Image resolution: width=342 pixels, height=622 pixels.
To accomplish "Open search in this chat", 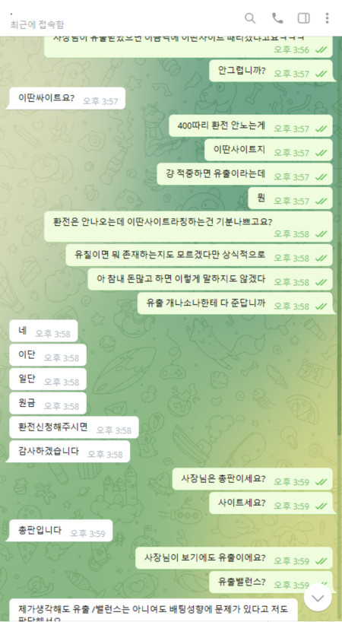I will tap(250, 18).
